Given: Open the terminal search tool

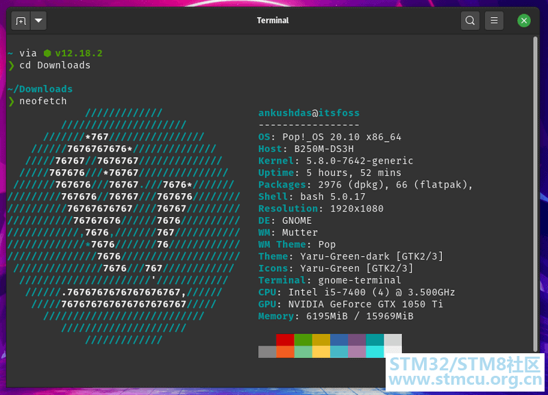Looking at the screenshot, I should (x=470, y=21).
